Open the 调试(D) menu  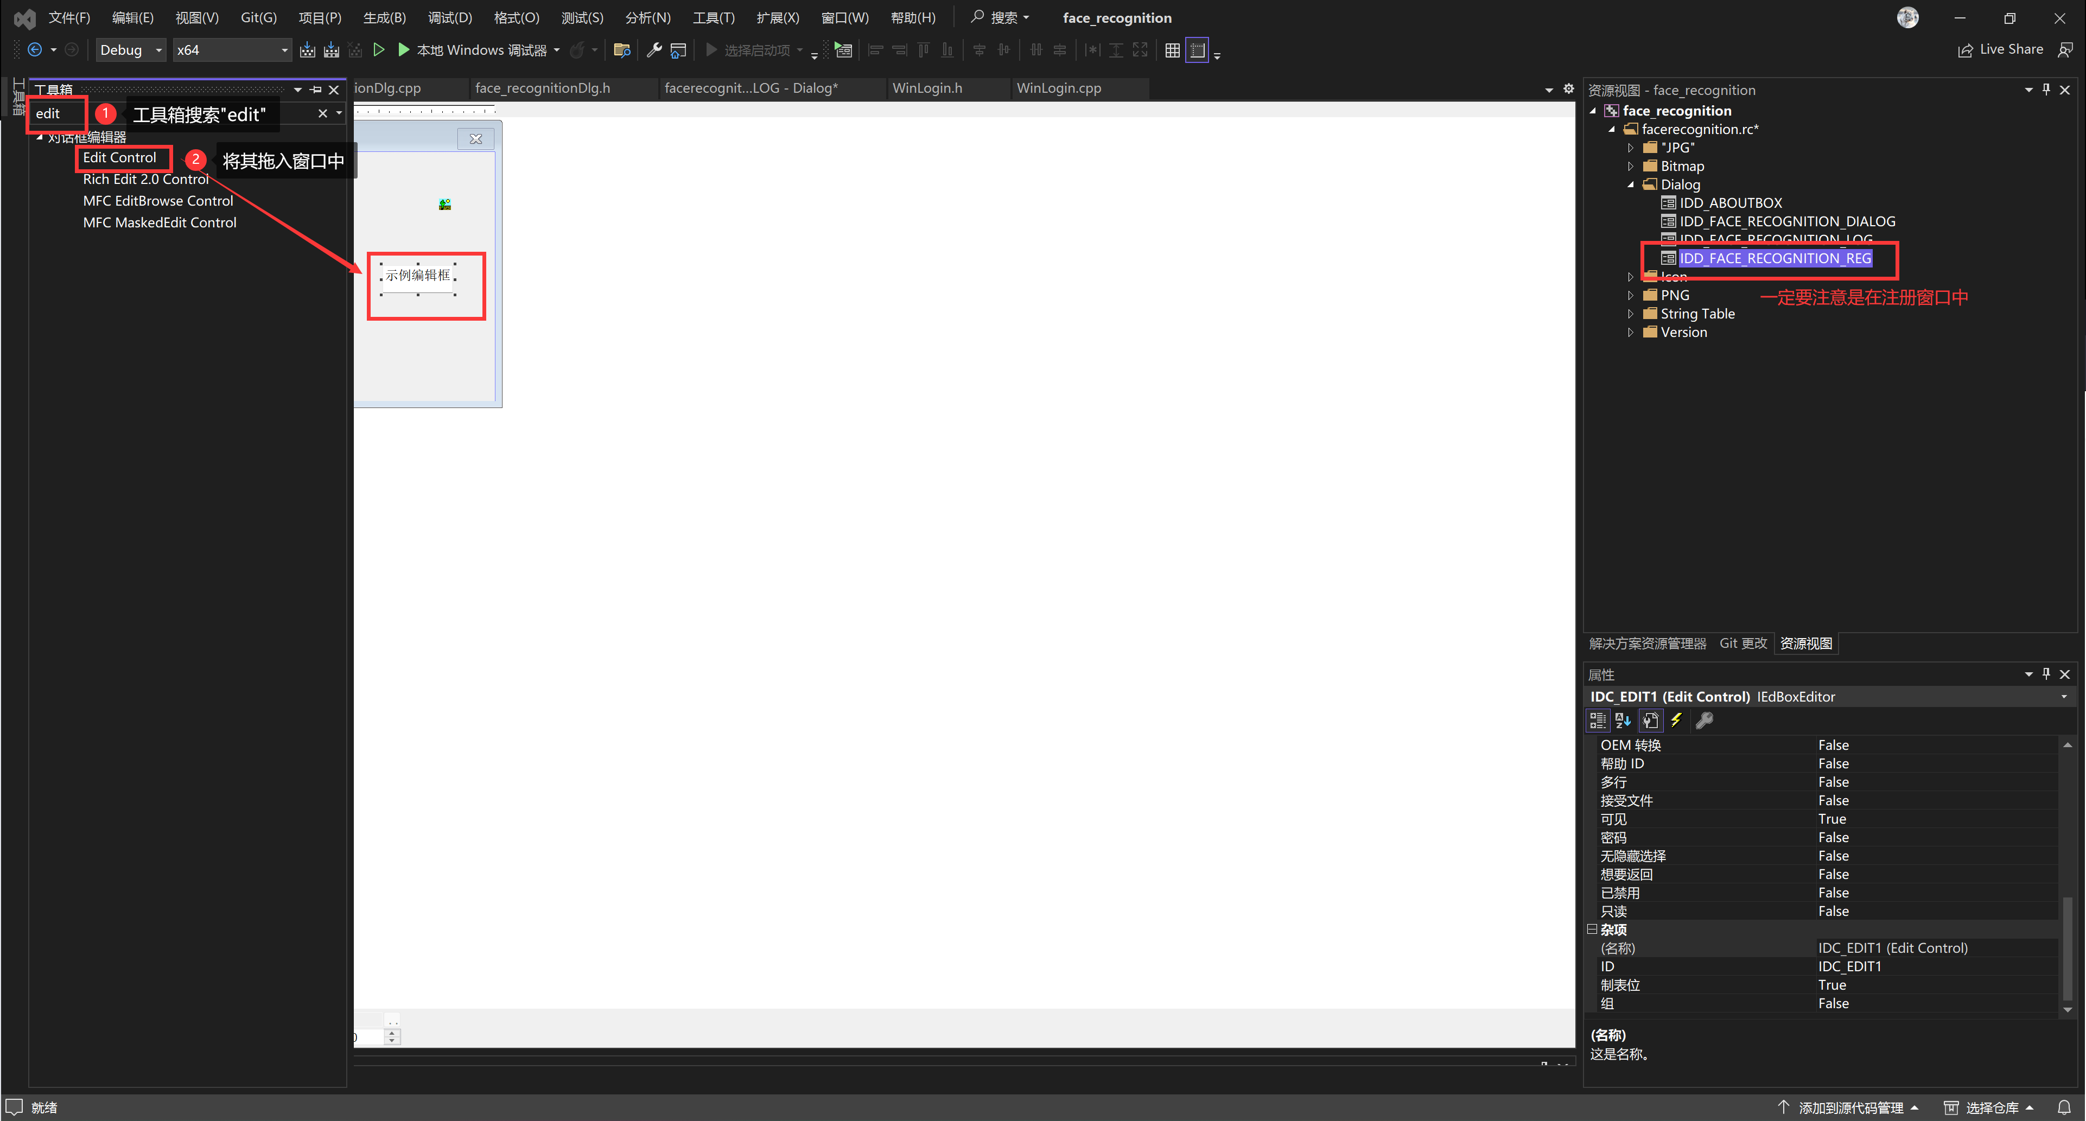tap(449, 18)
